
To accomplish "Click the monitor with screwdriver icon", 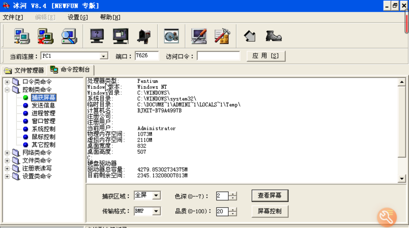I will click(x=199, y=36).
